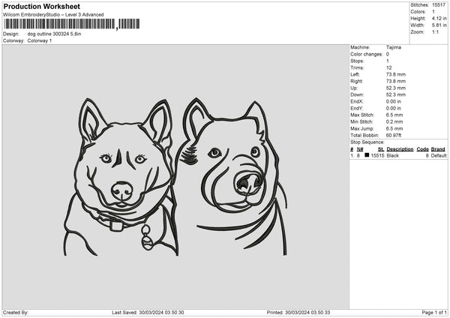Click the black color swatch in stop sequence
450x318 pixels.
367,155
